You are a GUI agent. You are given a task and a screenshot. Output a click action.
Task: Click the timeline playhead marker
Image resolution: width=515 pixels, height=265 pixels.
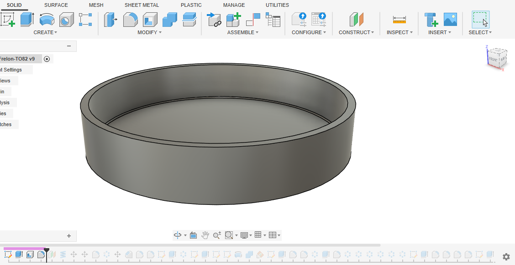[47, 250]
